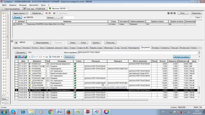Switch to the Остатки tab

tap(35, 48)
